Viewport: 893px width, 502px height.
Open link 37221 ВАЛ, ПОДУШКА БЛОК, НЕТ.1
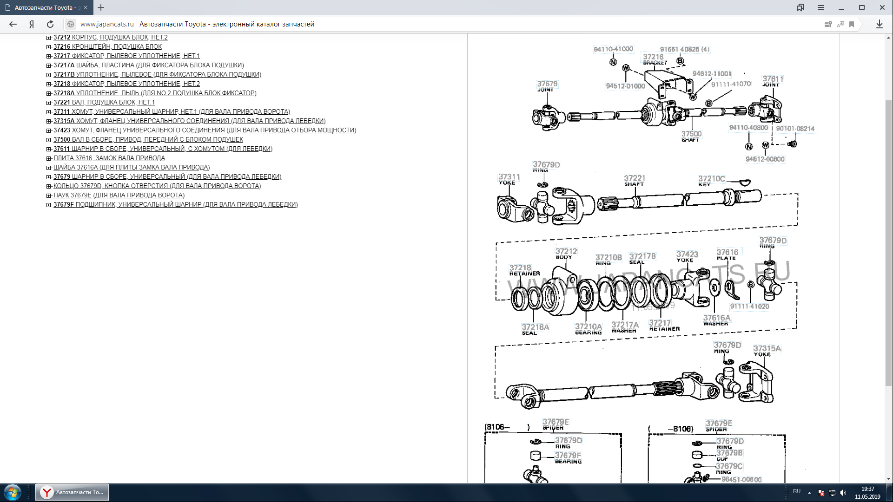click(104, 102)
